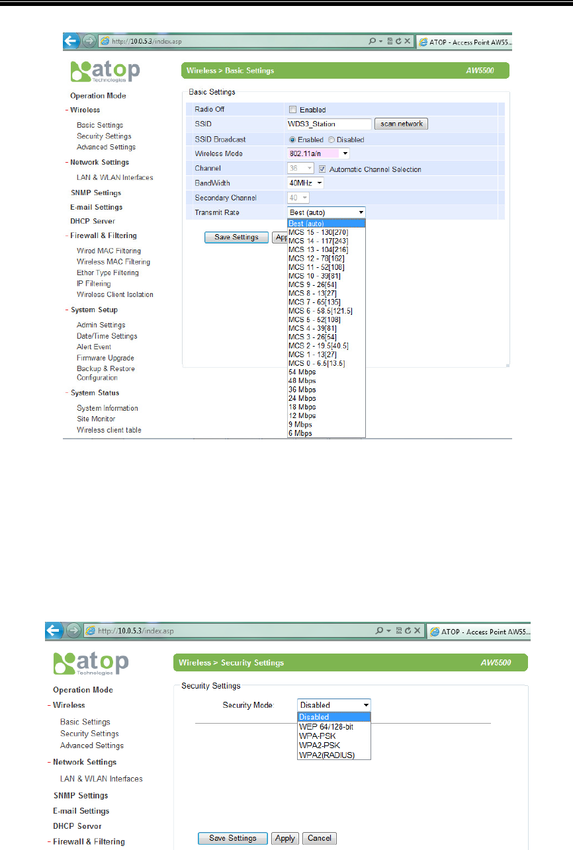Click refresh icon in Security Settings browser window
The width and height of the screenshot is (573, 850).
[409, 631]
